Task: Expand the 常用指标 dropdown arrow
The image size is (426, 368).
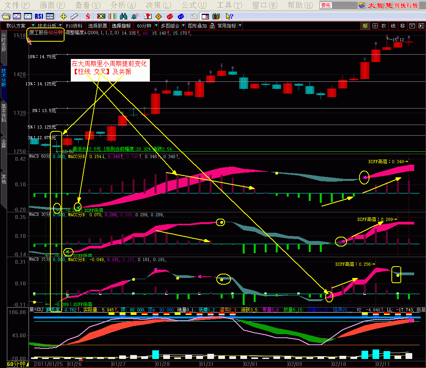Action: (x=240, y=26)
